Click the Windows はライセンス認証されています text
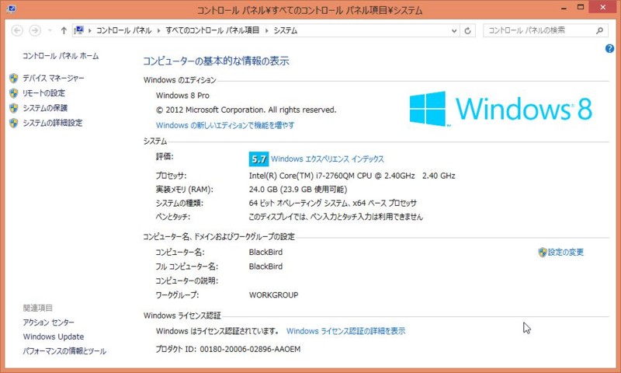The height and width of the screenshot is (373, 621). [217, 331]
